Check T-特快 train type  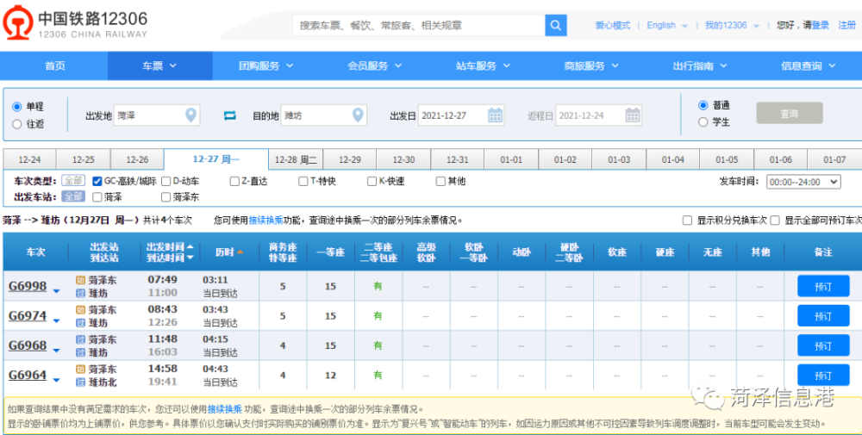[303, 181]
